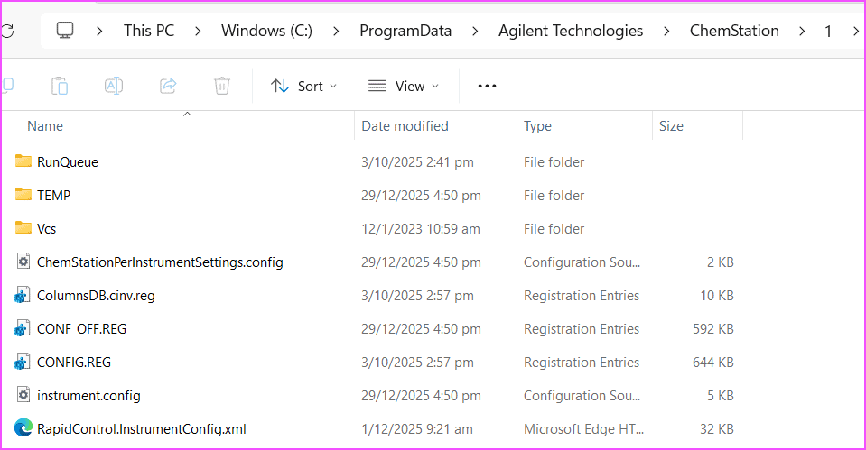This screenshot has width=866, height=450.
Task: Click the PC monitor icon in breadcrumb
Action: 65,31
